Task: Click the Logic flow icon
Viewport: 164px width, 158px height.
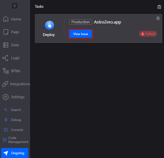Action: pyautogui.click(x=5, y=58)
